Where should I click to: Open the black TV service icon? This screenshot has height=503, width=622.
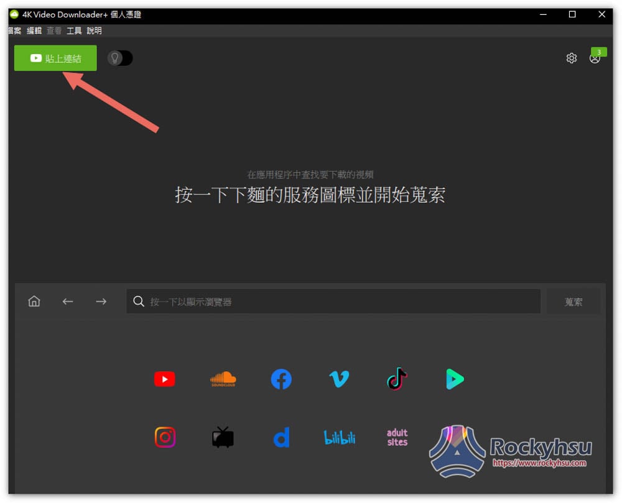223,437
